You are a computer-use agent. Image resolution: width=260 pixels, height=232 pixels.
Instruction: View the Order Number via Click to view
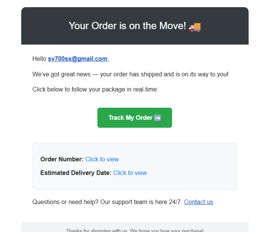click(102, 159)
